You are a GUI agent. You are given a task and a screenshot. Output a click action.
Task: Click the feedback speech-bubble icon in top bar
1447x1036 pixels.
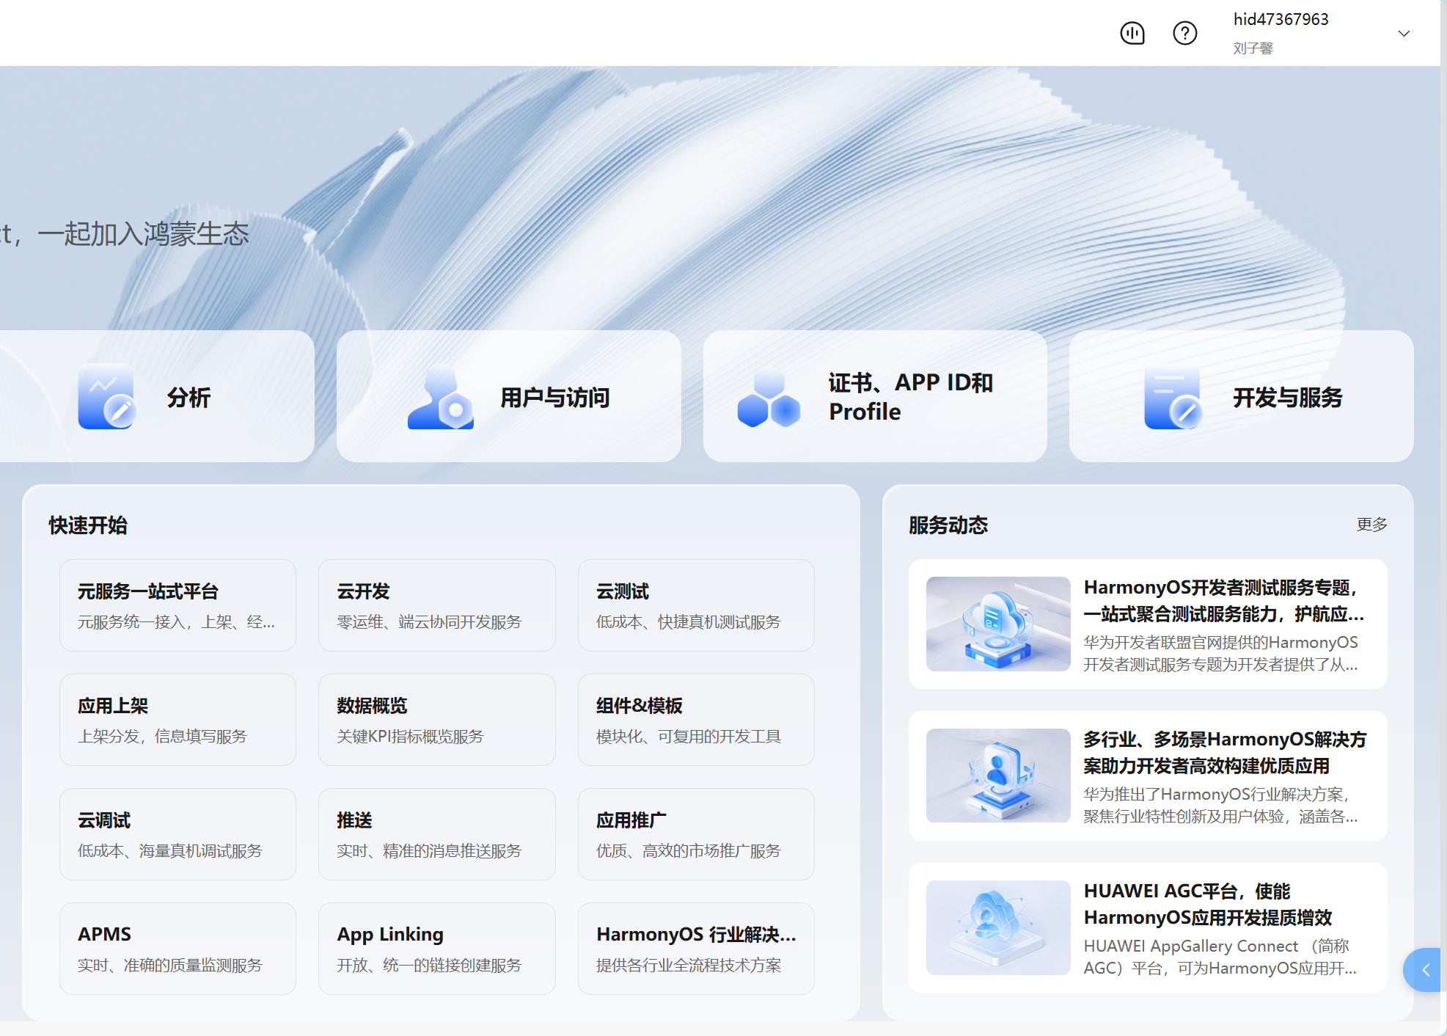point(1132,32)
